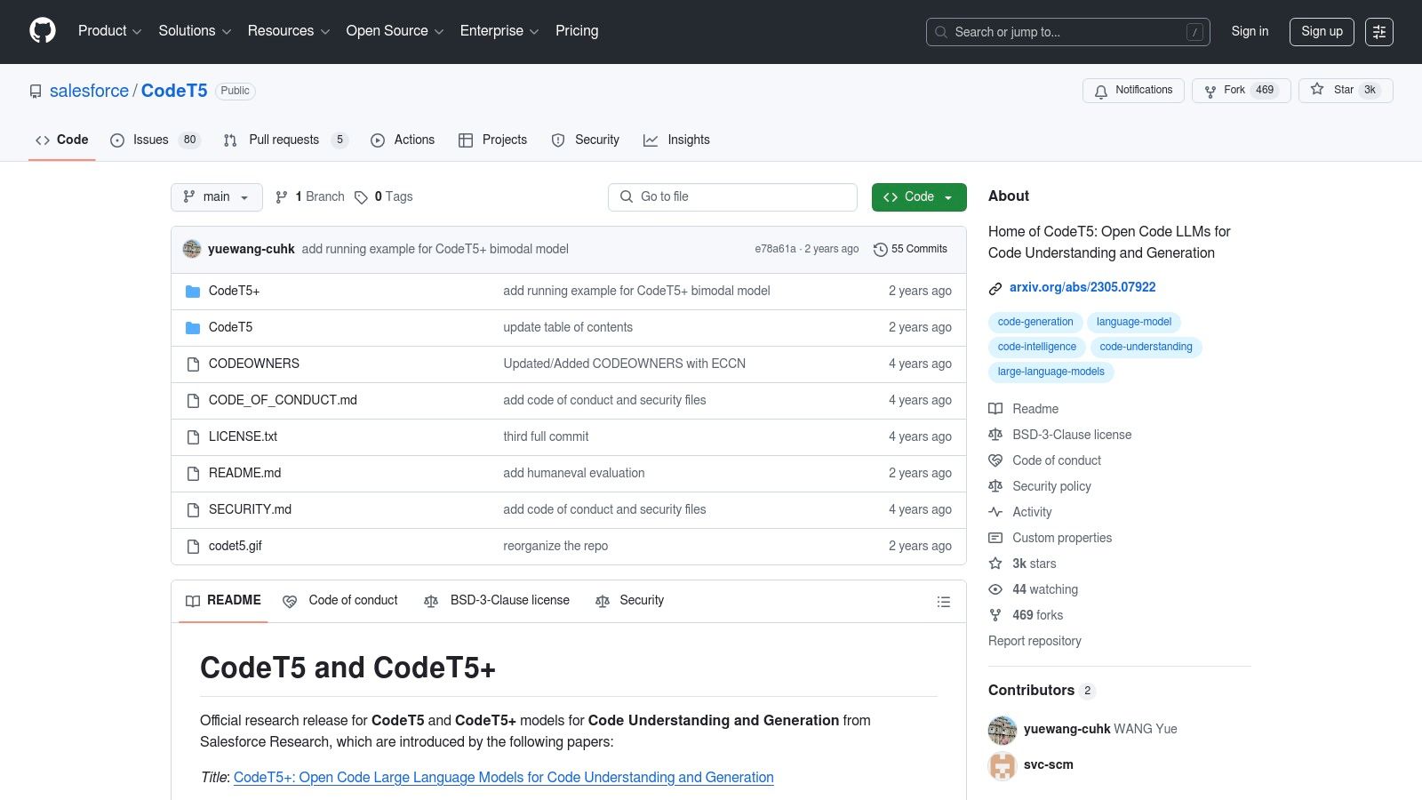Open the CodeT5+ paper title link
The width and height of the screenshot is (1422, 800).
504,778
